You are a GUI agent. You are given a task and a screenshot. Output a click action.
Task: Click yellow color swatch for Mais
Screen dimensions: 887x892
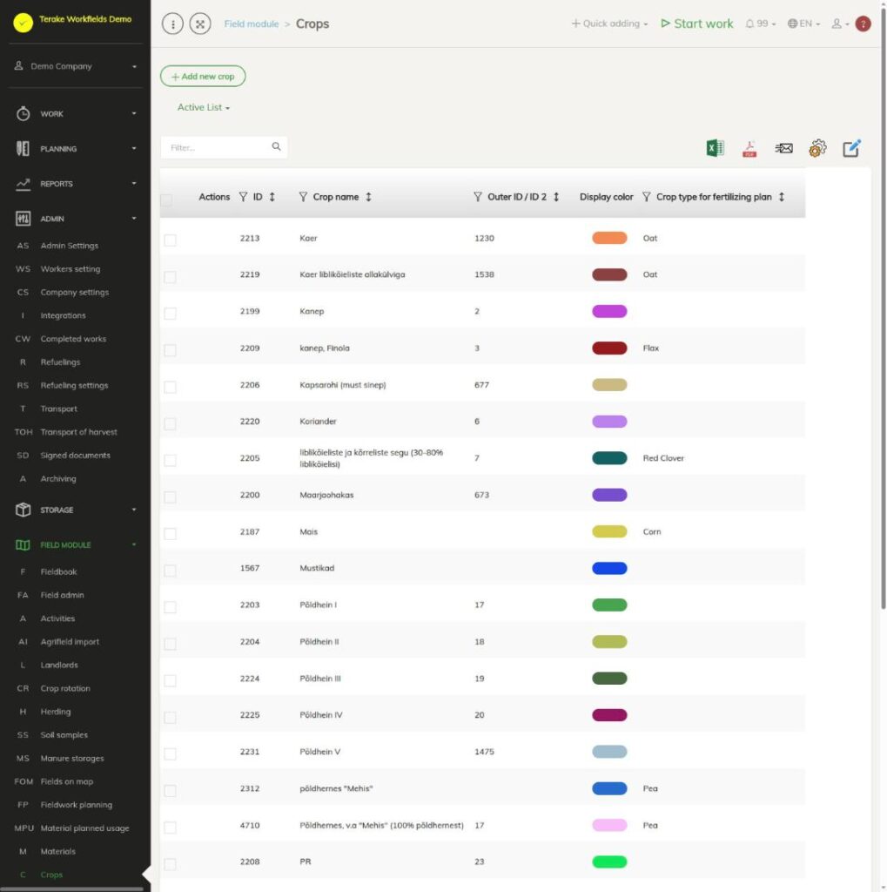coord(609,532)
